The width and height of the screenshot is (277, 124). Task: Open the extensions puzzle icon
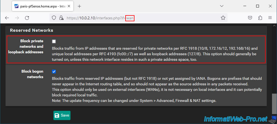tap(260, 18)
